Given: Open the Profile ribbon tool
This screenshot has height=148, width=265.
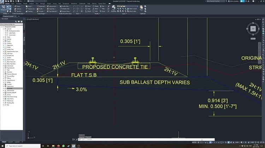Looking at the screenshot, I should click(40, 9).
